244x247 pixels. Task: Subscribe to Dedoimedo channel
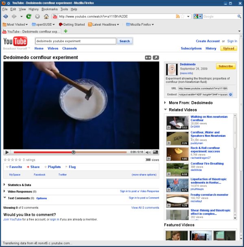pyautogui.click(x=226, y=66)
